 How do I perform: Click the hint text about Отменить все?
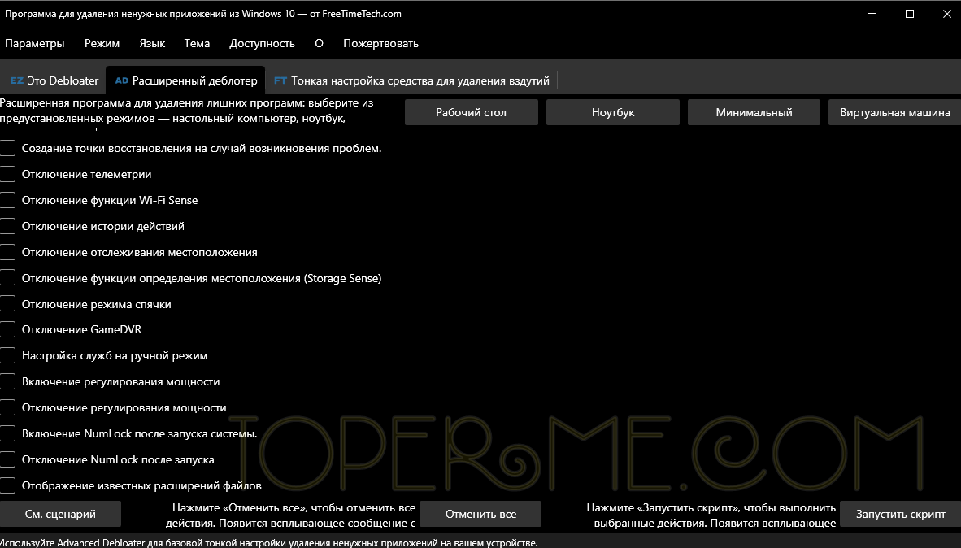click(x=290, y=515)
